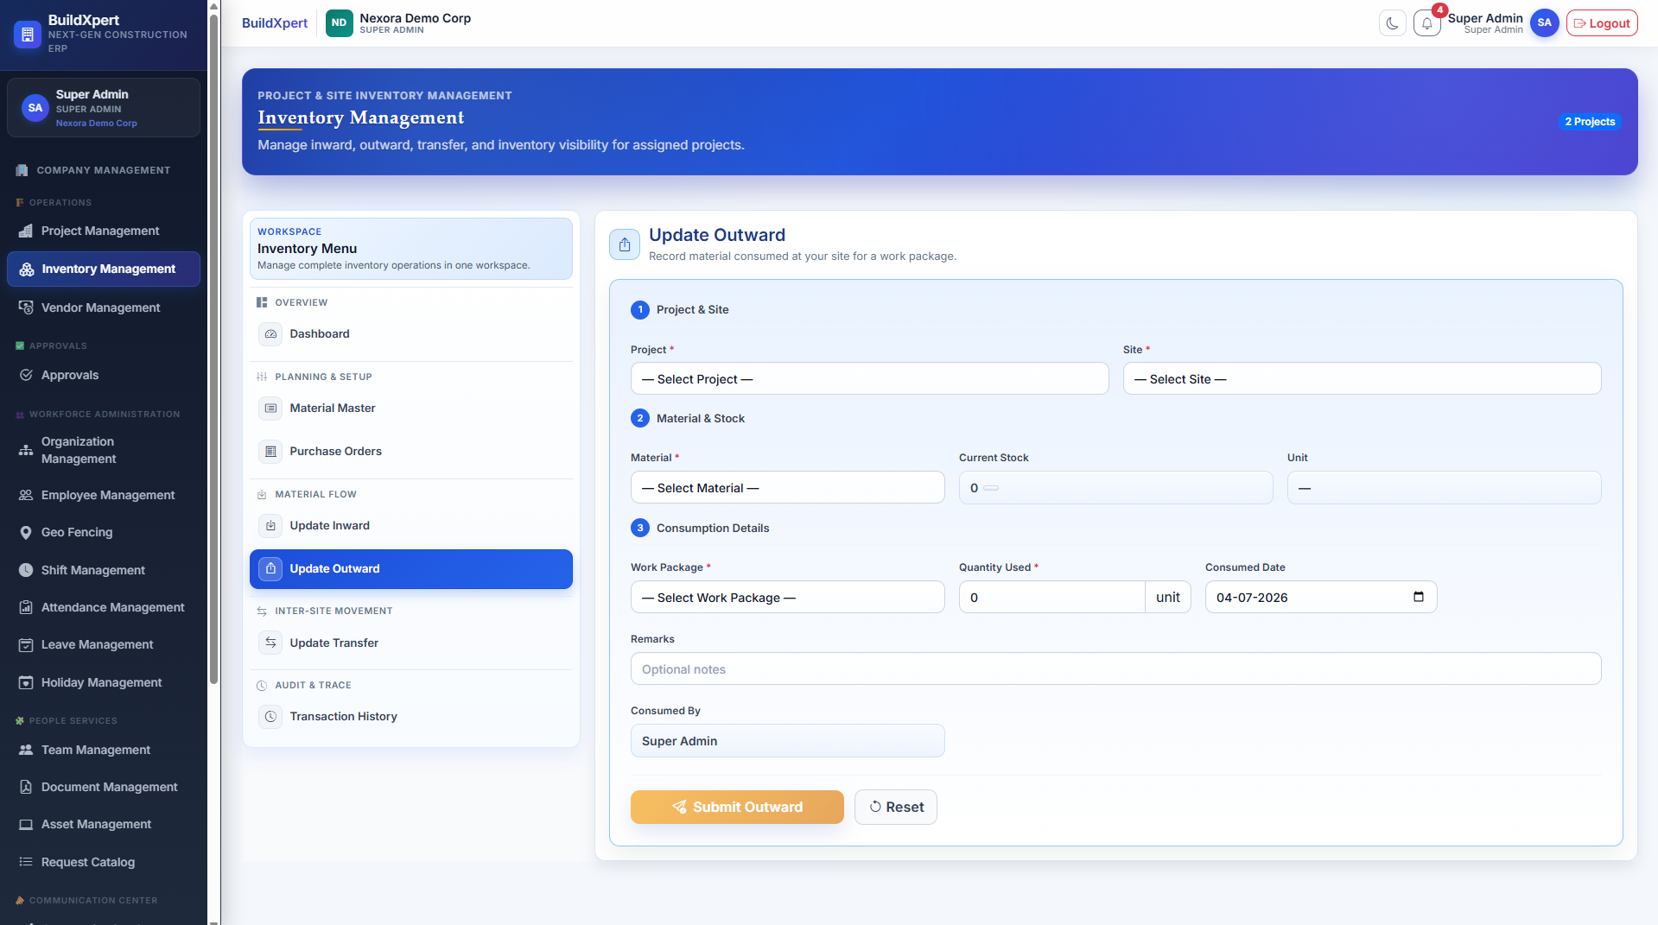Click Material Master list icon
The height and width of the screenshot is (925, 1658).
pyautogui.click(x=270, y=409)
